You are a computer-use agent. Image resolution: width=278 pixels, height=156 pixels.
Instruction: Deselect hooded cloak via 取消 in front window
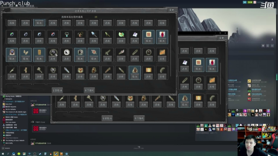coord(135,76)
